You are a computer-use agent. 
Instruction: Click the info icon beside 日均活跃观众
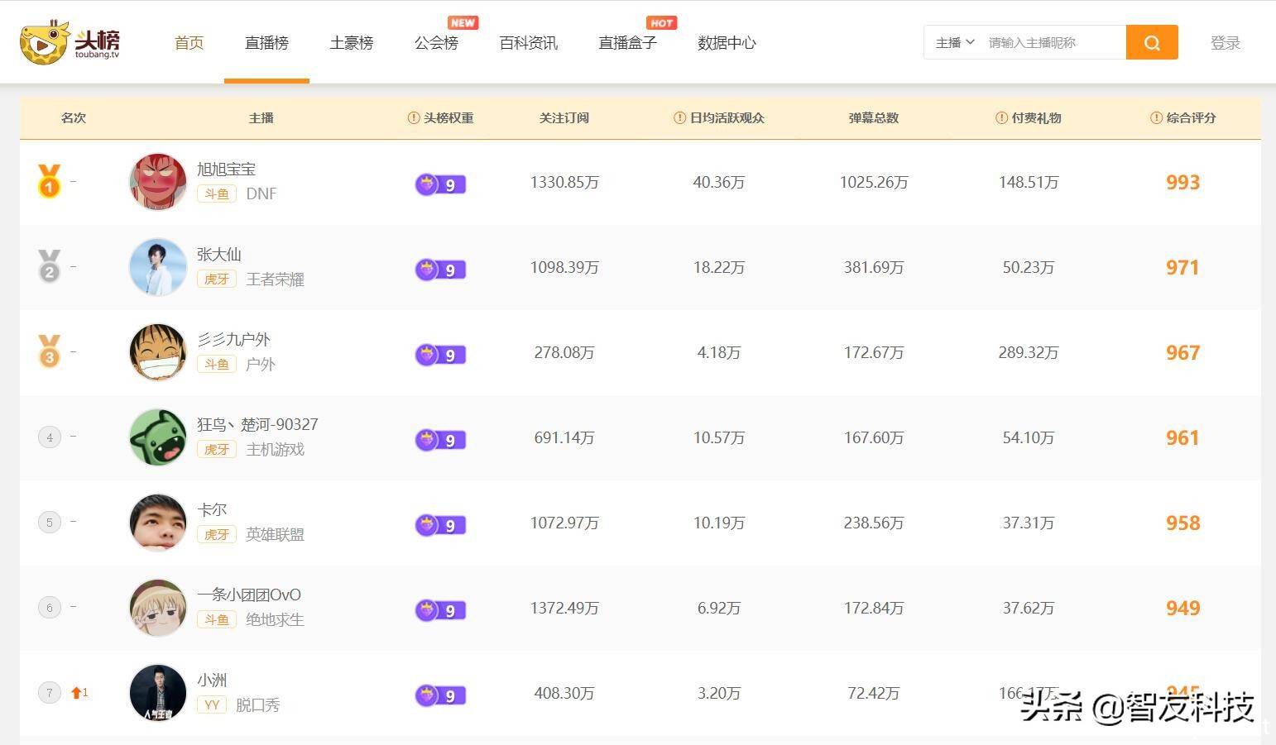point(679,118)
